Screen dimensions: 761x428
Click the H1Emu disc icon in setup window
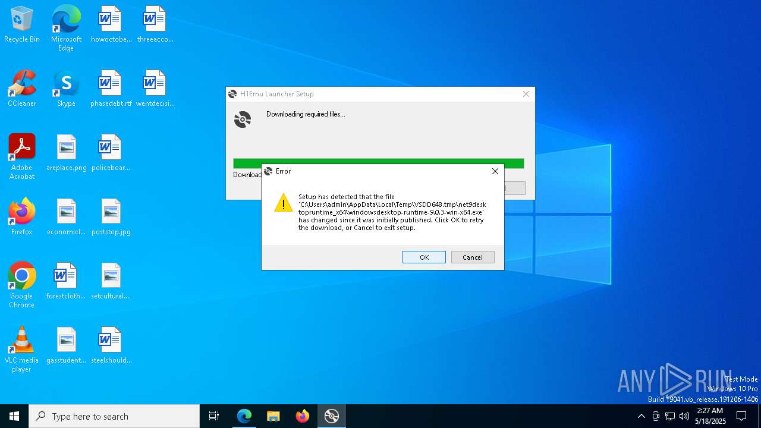click(243, 119)
